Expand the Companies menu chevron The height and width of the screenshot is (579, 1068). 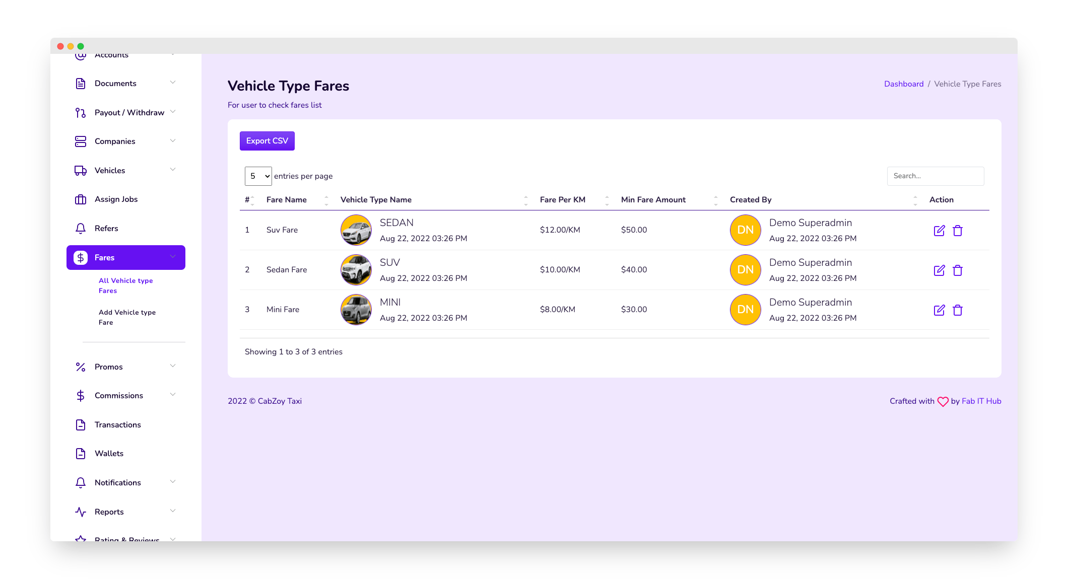[x=173, y=140]
